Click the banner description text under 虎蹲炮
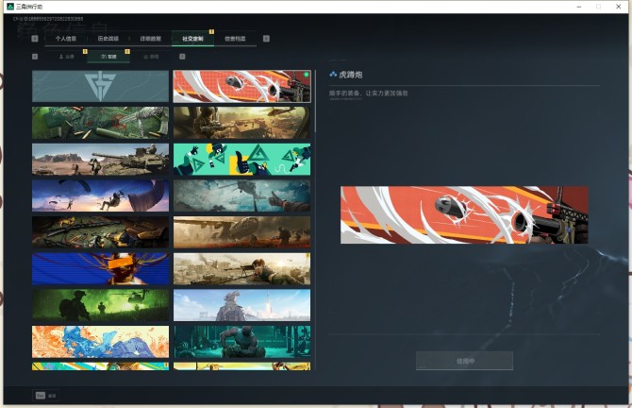Image resolution: width=632 pixels, height=408 pixels. [369, 93]
